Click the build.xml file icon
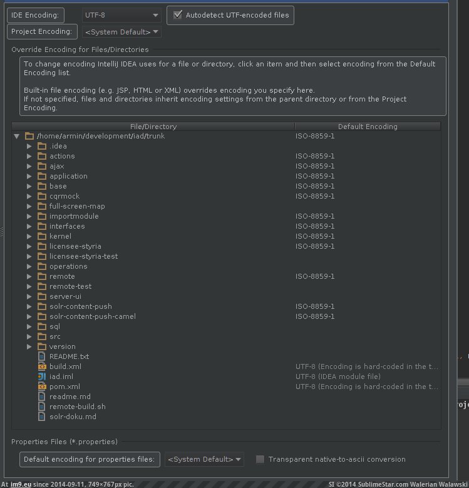469x488 pixels. (x=42, y=366)
